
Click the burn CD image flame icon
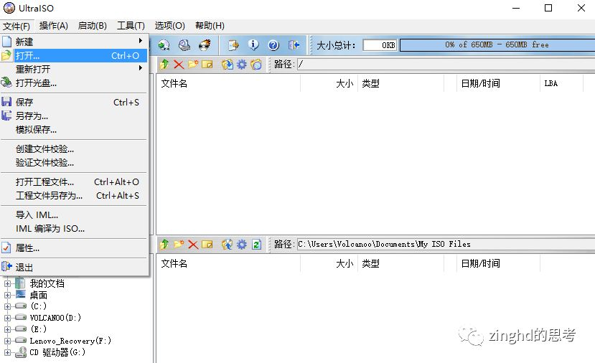pyautogui.click(x=205, y=45)
